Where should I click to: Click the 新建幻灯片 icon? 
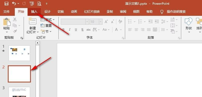[x=33, y=21]
